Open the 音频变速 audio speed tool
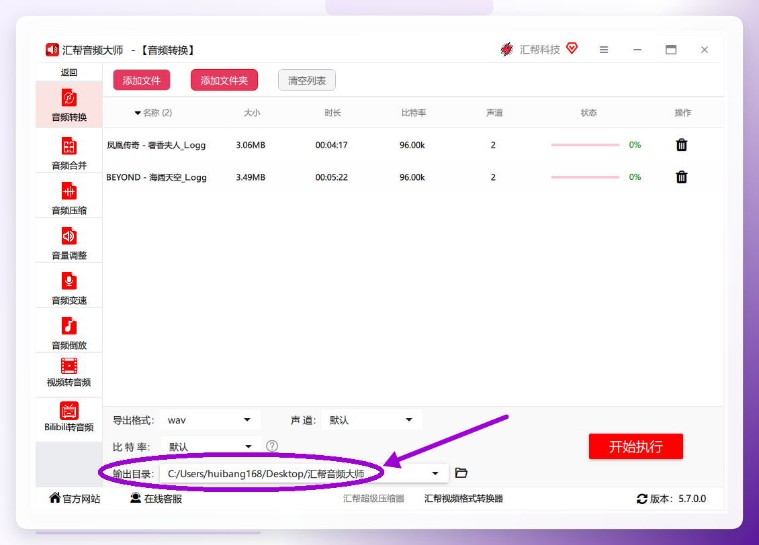The image size is (759, 545). (69, 288)
